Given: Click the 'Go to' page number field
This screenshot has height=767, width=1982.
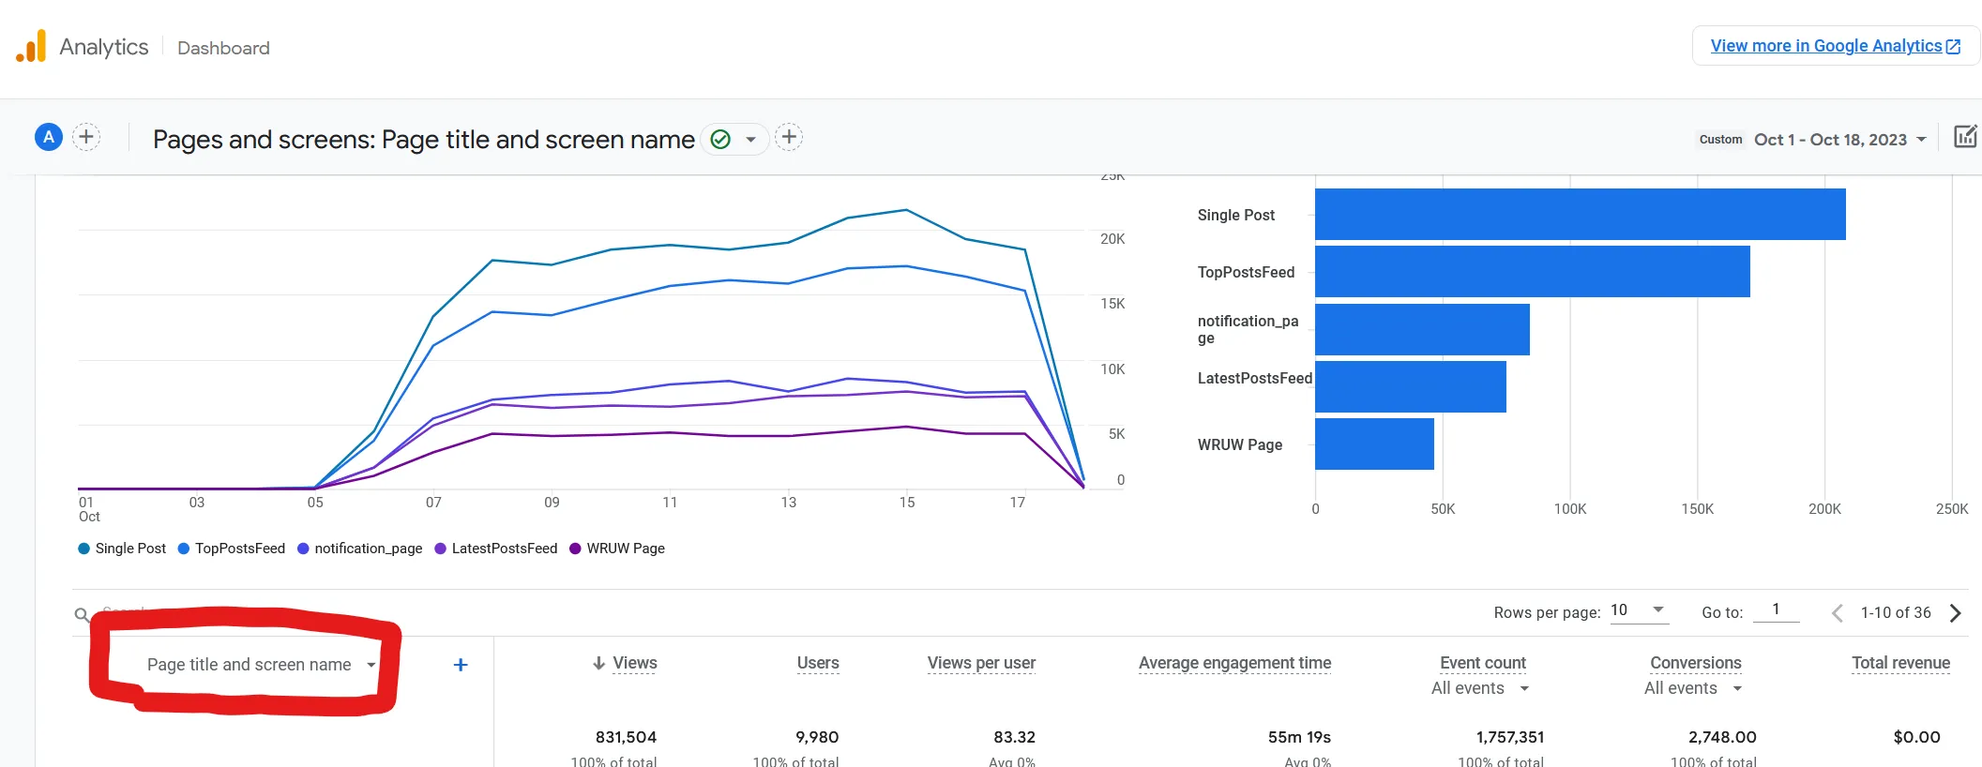Looking at the screenshot, I should [1776, 610].
